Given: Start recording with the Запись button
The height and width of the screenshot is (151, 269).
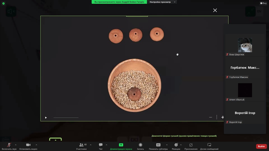Looking at the screenshot, I should pyautogui.click(x=140, y=145).
